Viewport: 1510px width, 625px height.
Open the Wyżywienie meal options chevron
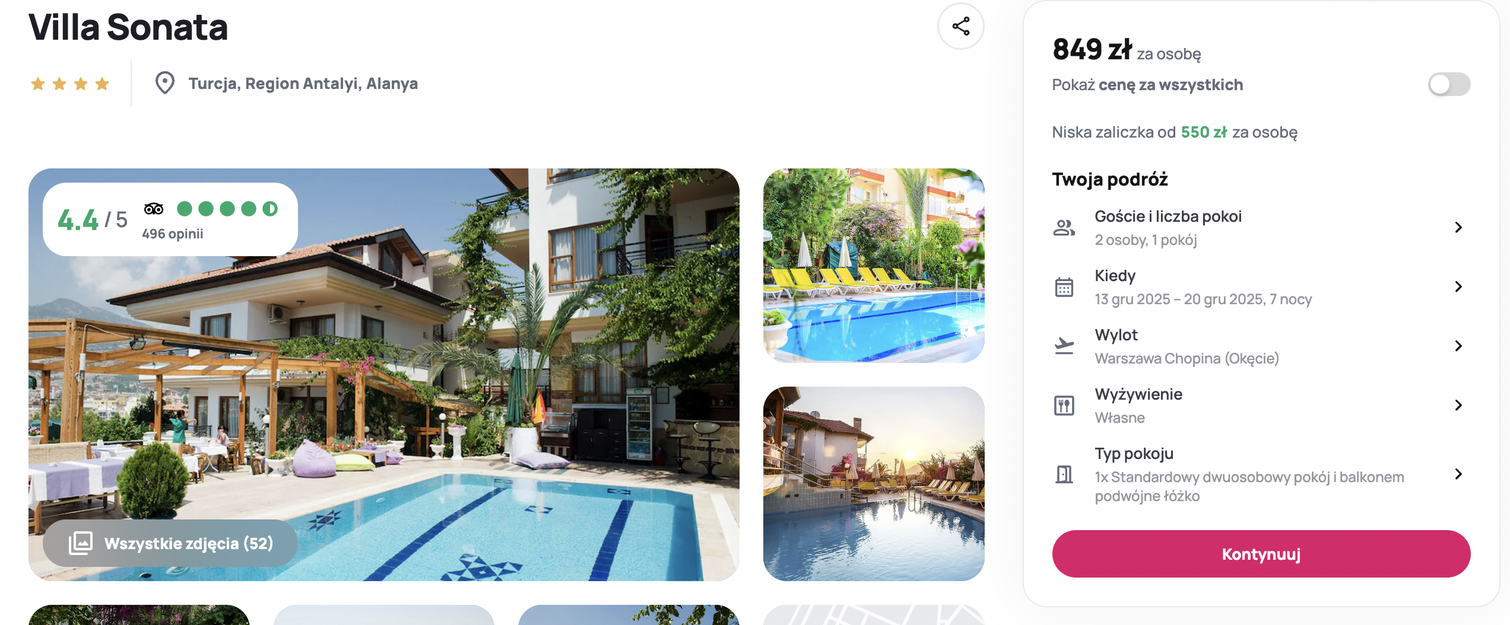(1458, 406)
